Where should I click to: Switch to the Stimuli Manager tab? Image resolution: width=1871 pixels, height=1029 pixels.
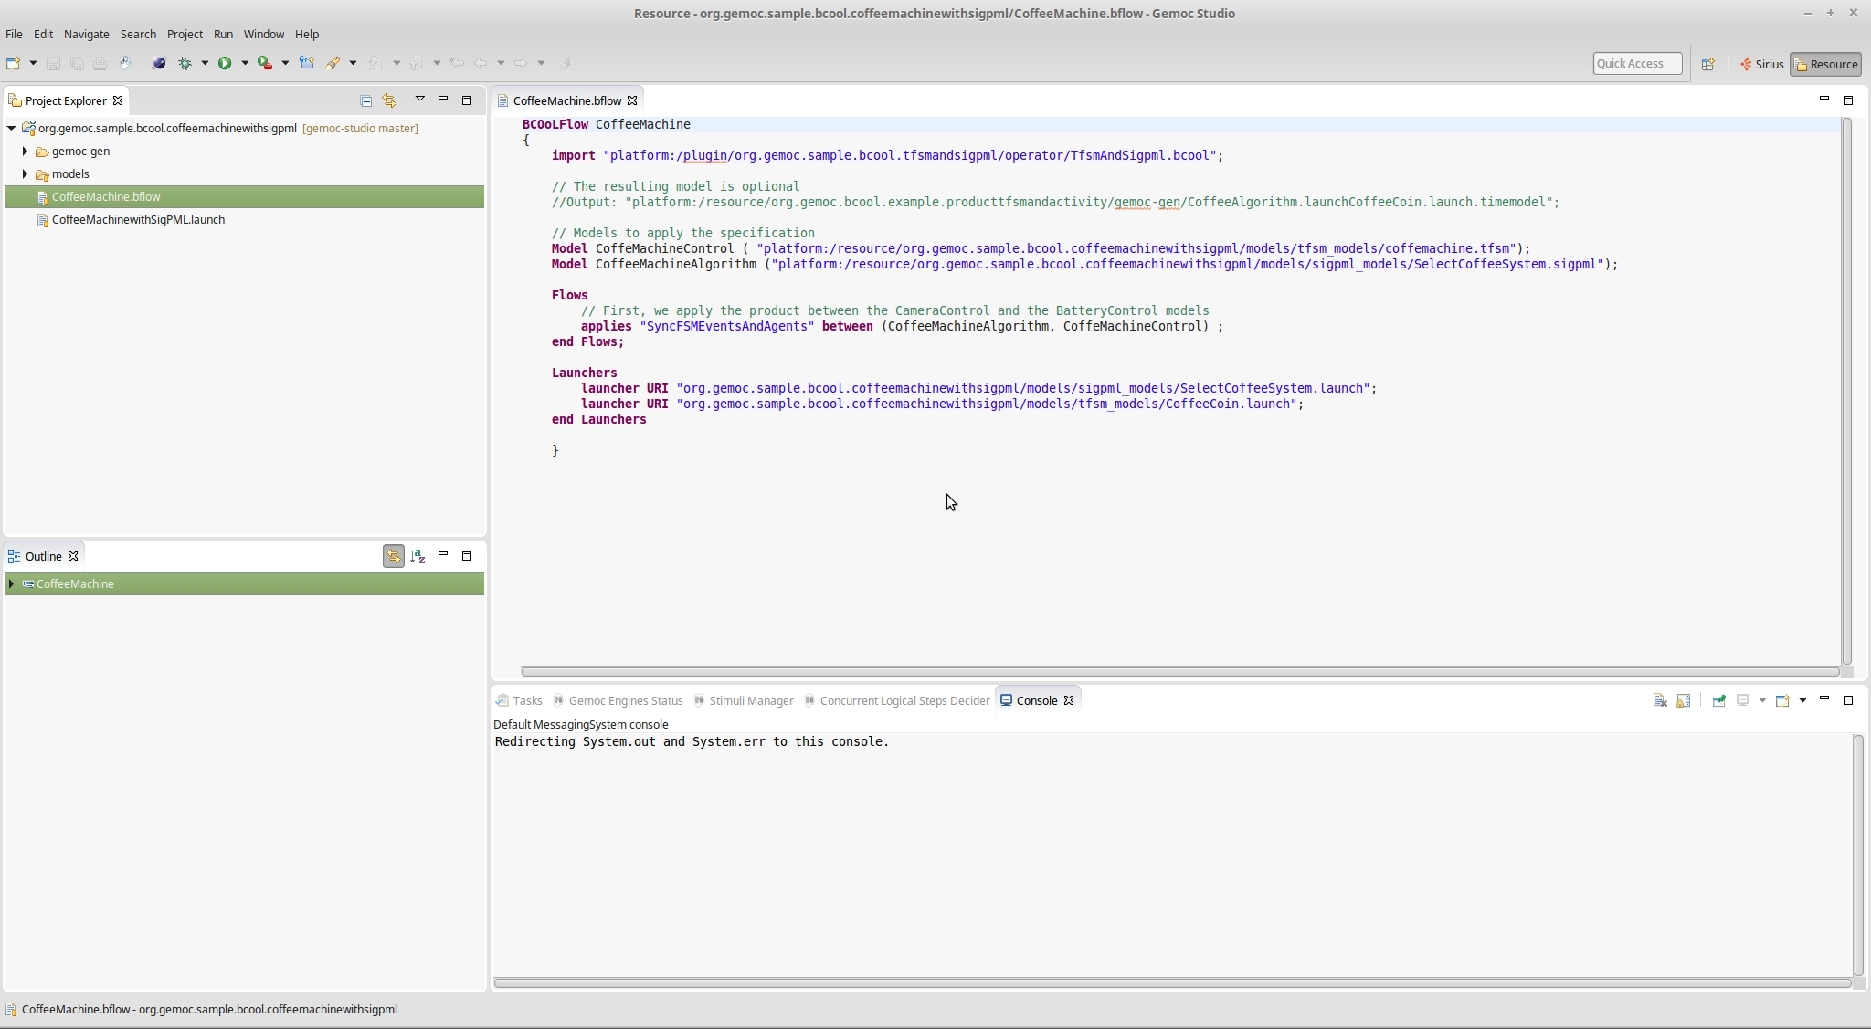[750, 700]
